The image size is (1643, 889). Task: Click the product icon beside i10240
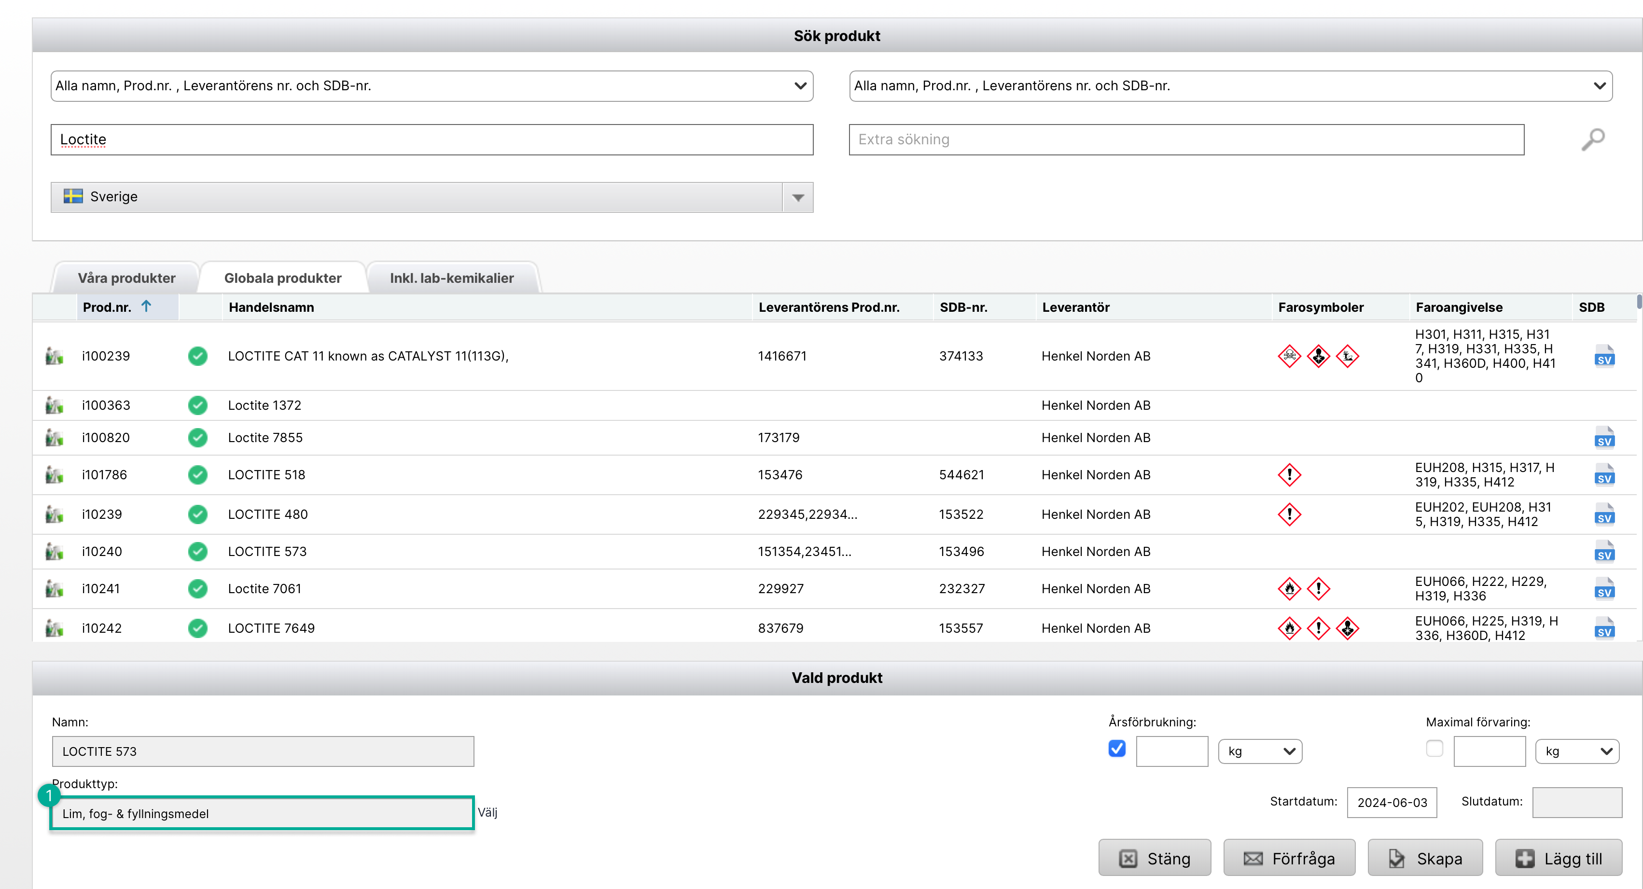click(54, 552)
